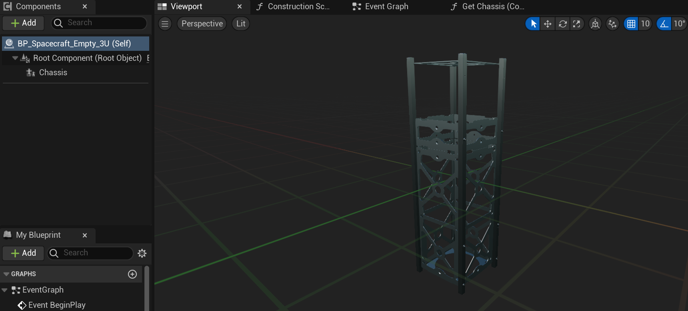Click the add new graph plus icon

coord(132,274)
